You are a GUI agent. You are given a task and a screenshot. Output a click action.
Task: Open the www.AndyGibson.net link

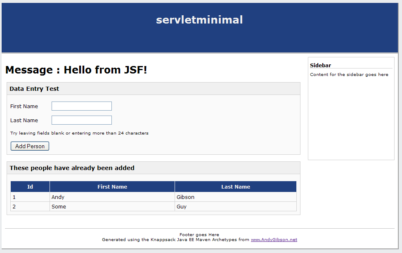(x=274, y=240)
